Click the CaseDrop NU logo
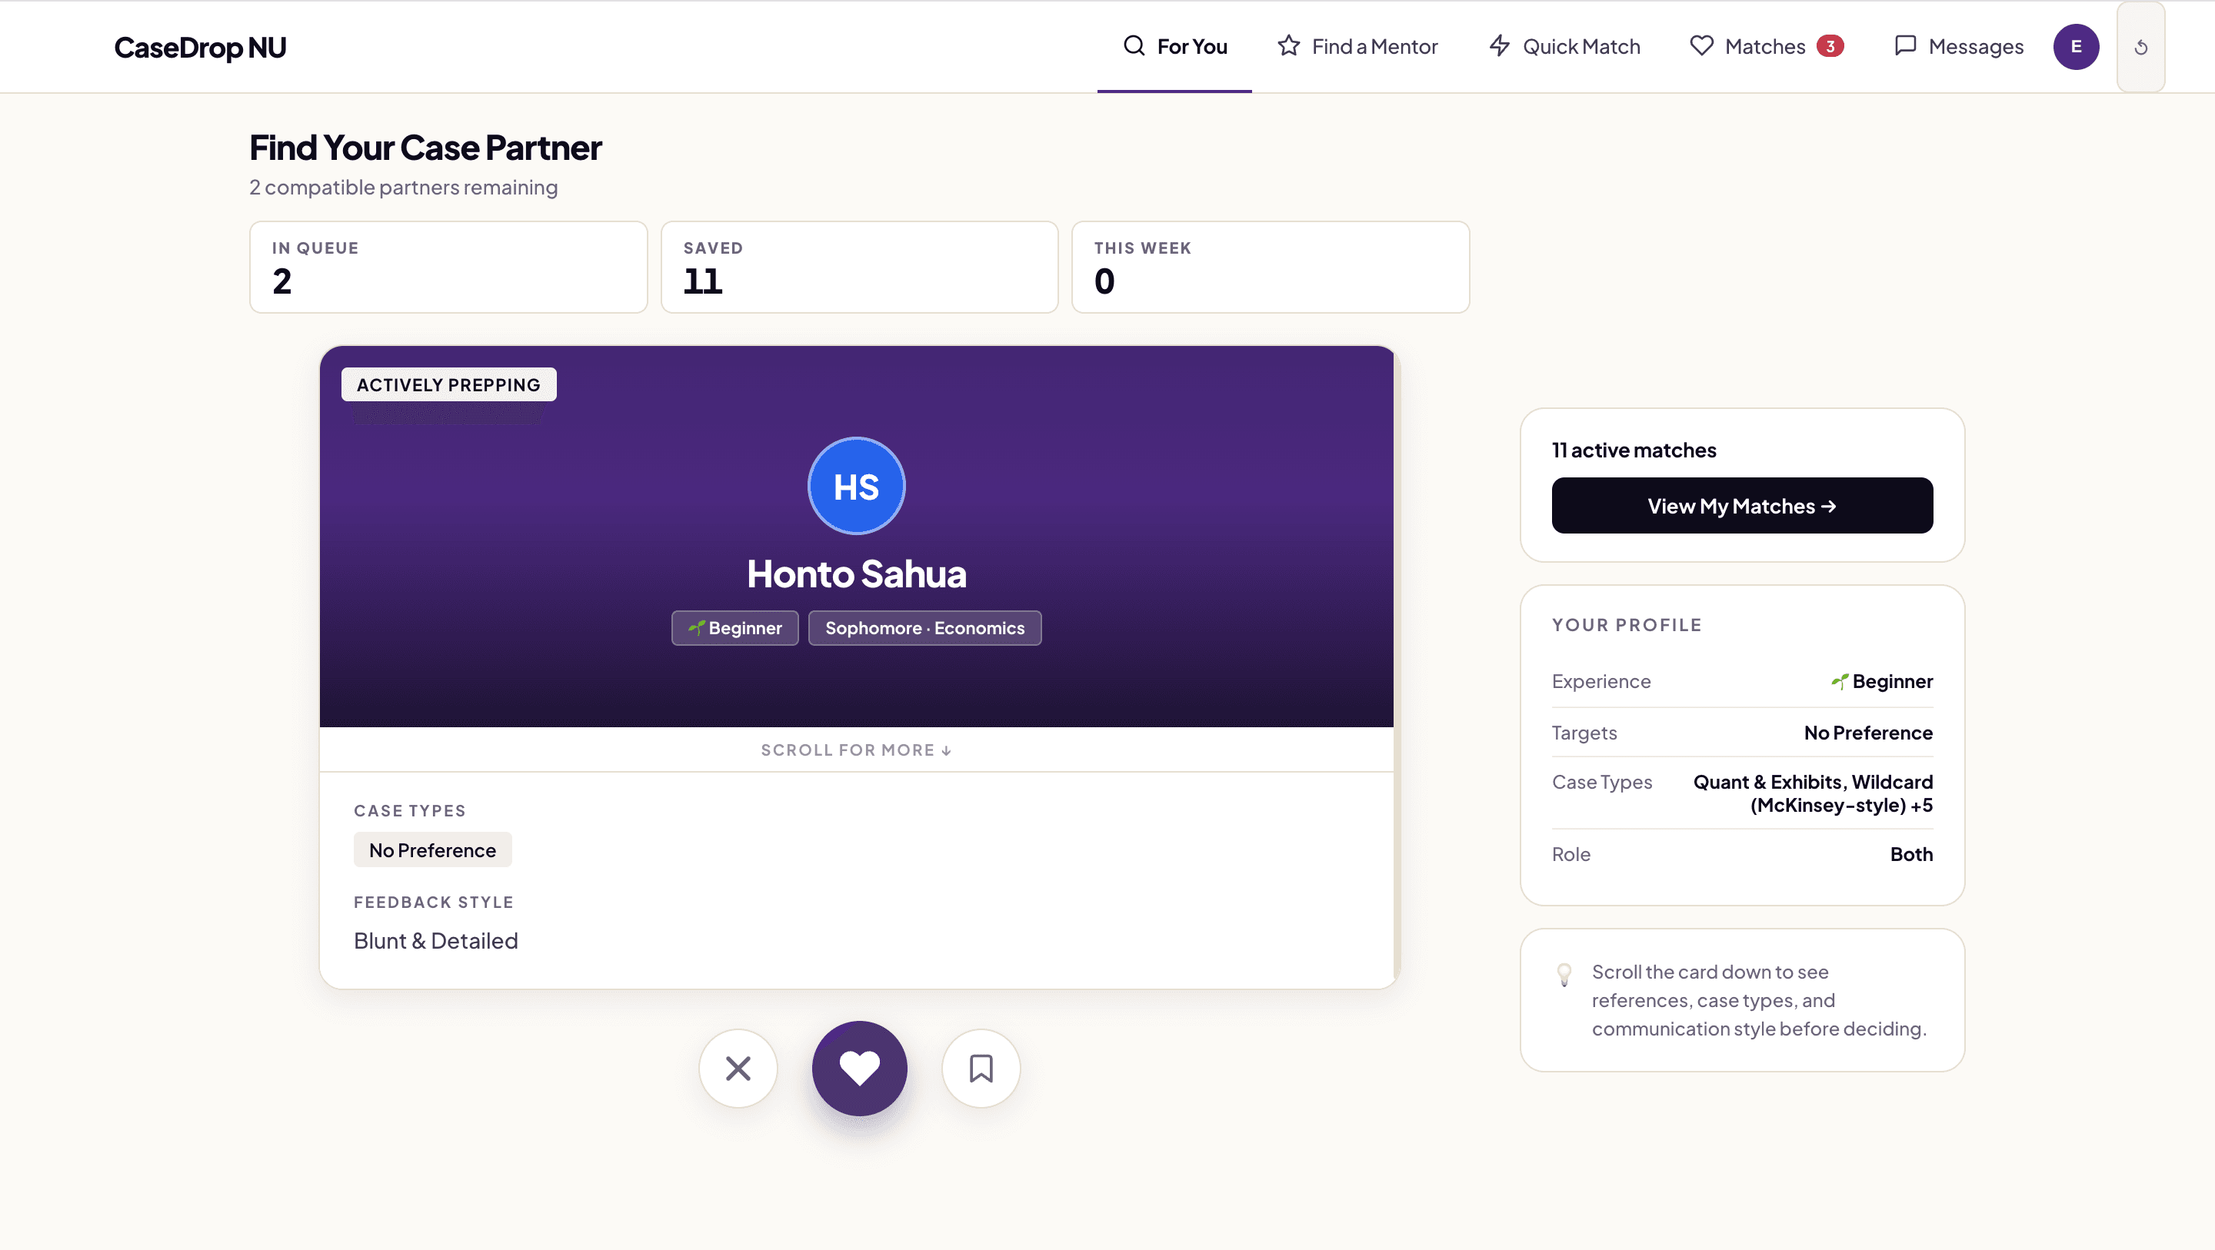Screen dimensions: 2215x1250 tap(200, 48)
